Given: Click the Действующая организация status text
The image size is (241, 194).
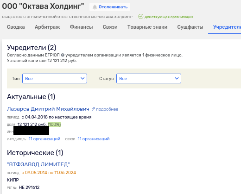Looking at the screenshot, I should [x=169, y=17].
